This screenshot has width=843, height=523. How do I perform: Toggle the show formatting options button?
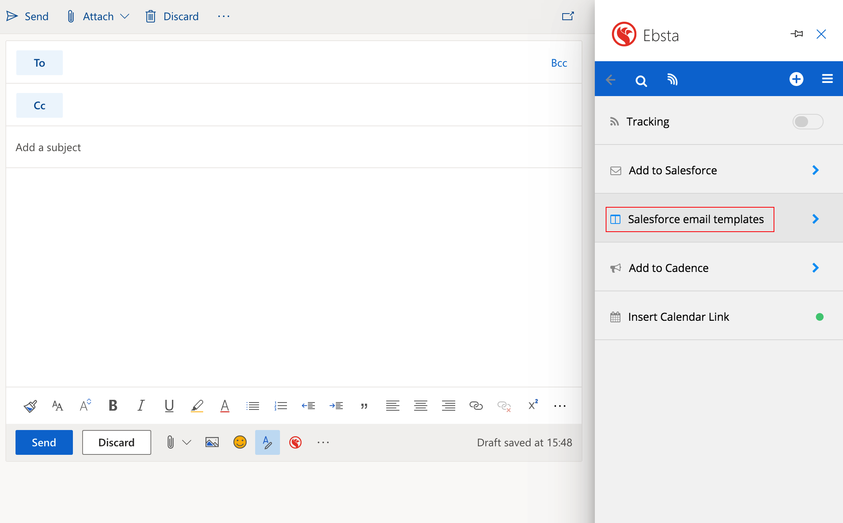pyautogui.click(x=267, y=442)
